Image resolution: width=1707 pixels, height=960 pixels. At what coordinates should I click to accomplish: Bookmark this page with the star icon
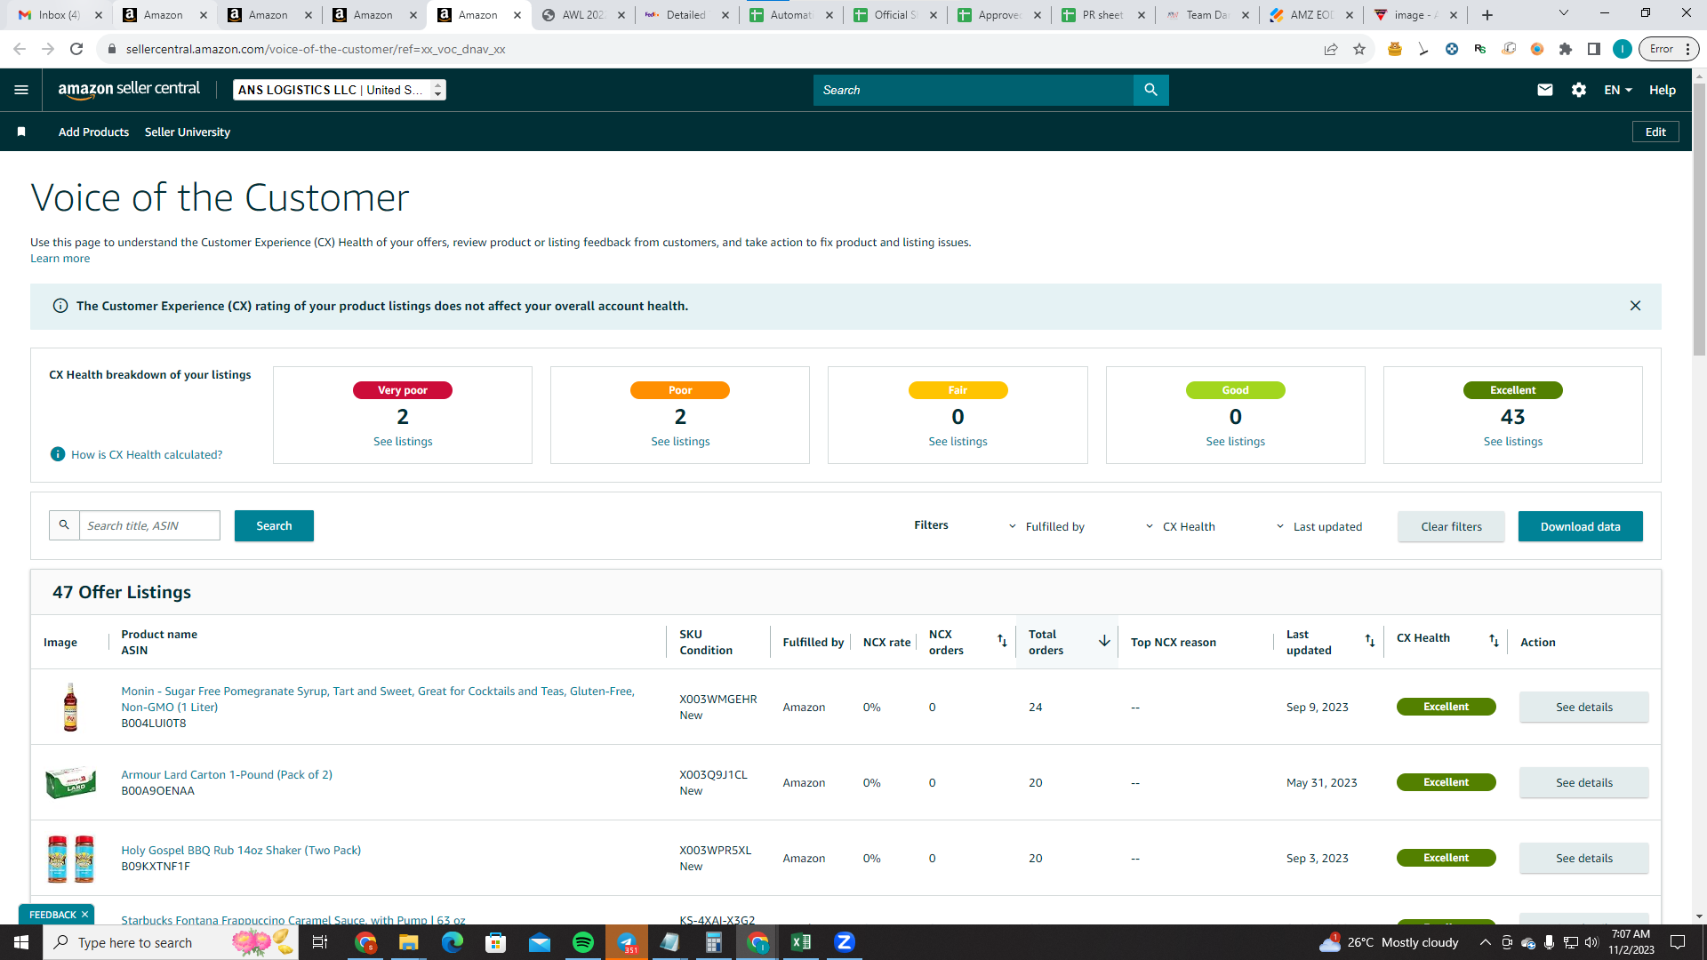click(x=1359, y=49)
